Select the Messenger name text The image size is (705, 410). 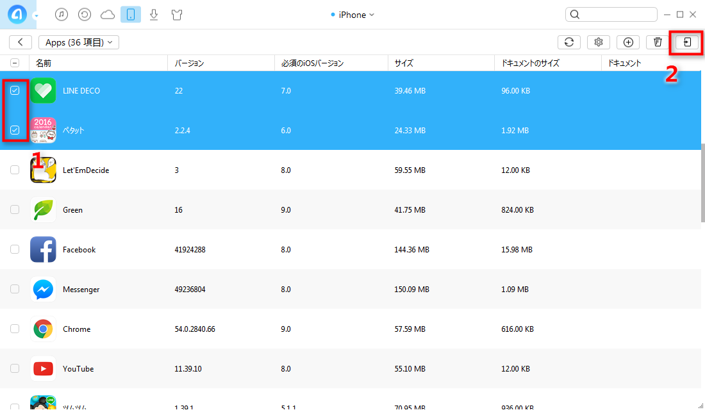coord(81,290)
